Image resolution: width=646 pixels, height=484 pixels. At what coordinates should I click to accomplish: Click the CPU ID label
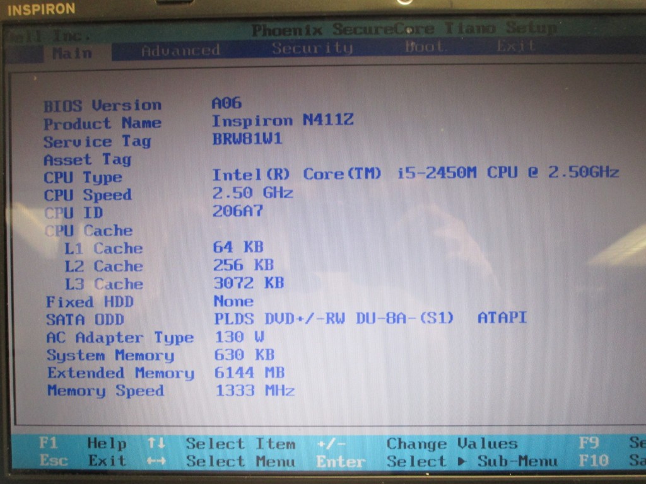pyautogui.click(x=73, y=213)
